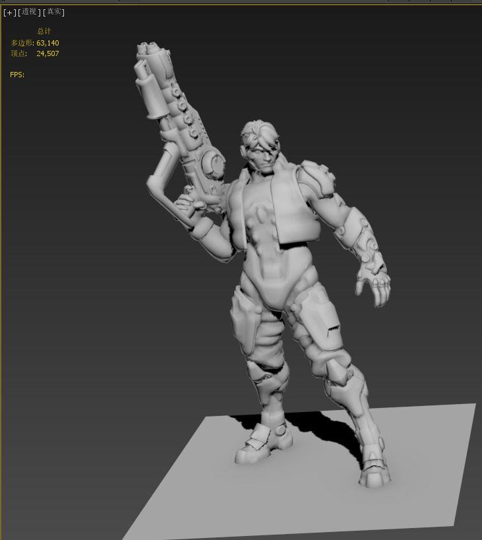The width and height of the screenshot is (482, 540).
Task: Click the vertex count 24,507
Action: coord(47,53)
